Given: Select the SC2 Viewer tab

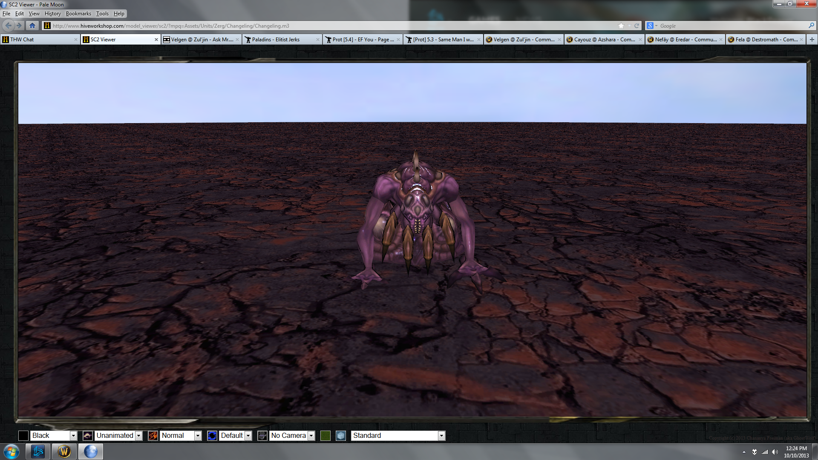Looking at the screenshot, I should [121, 39].
